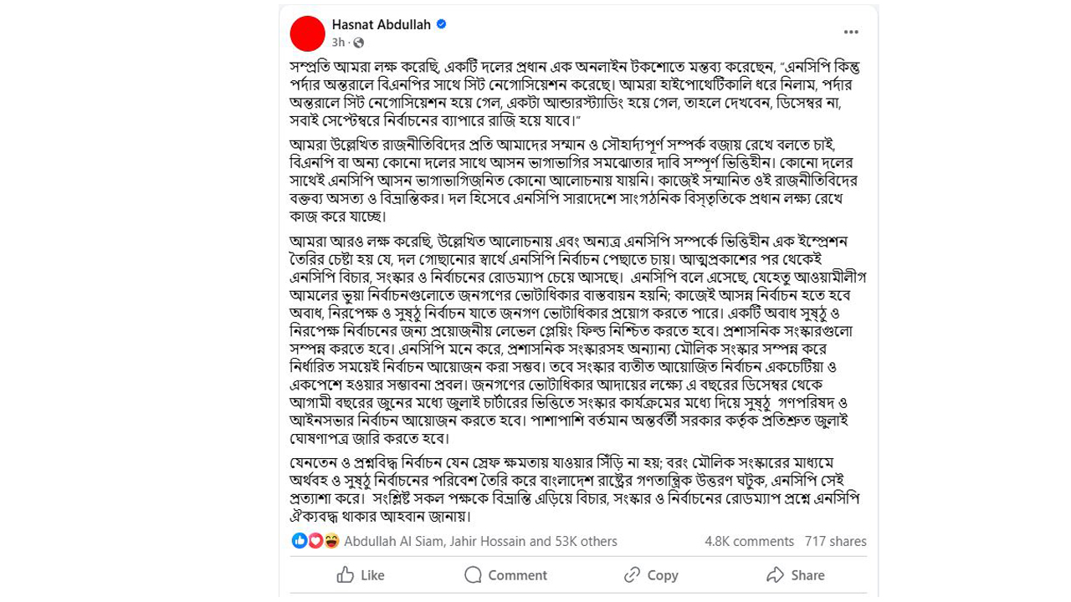View shares via the 717 shares link
Viewport: 1071px width, 602px height.
(x=835, y=541)
